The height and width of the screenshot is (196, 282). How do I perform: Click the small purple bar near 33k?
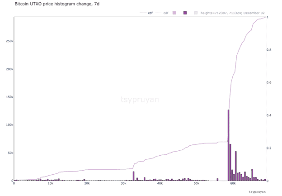134,176
